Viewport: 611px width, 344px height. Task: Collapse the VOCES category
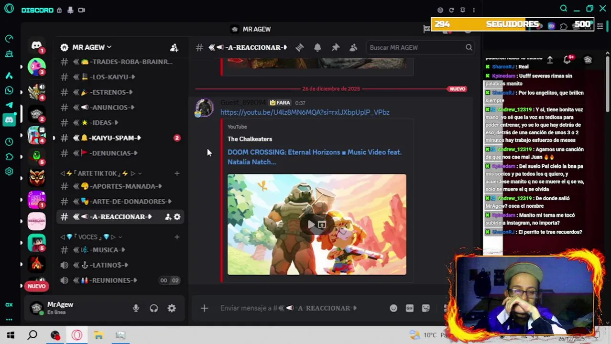point(90,237)
